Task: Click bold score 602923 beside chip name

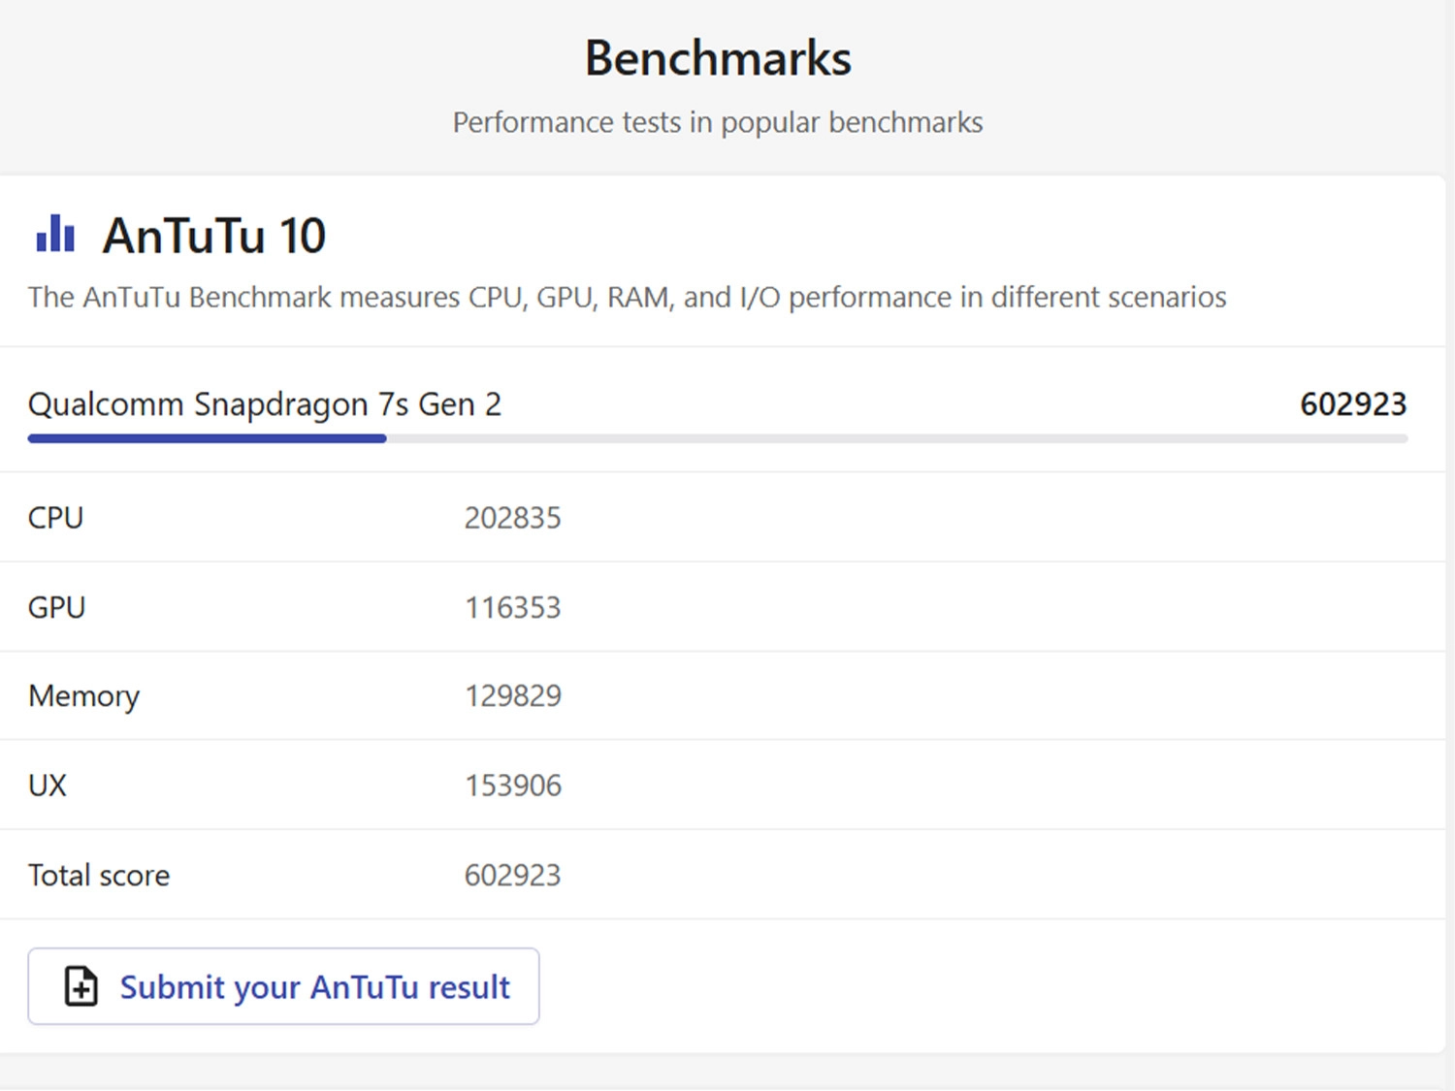Action: [1353, 404]
